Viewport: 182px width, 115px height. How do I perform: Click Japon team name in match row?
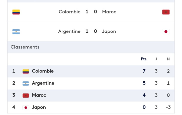tap(109, 31)
